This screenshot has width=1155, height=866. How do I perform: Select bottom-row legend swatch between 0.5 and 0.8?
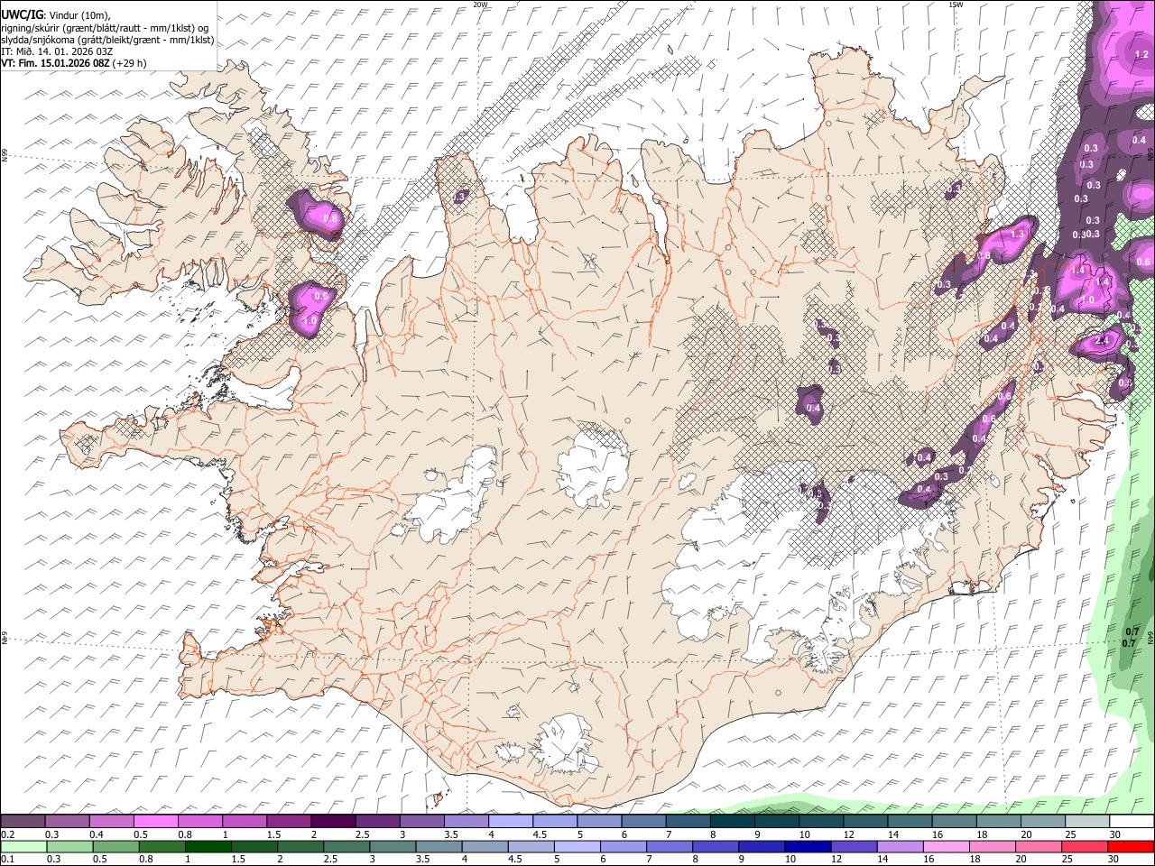115,846
